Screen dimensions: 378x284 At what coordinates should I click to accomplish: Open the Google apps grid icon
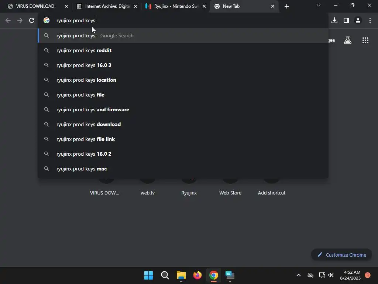[365, 40]
